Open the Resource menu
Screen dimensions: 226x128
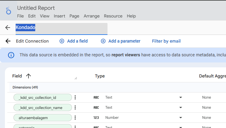click(113, 16)
